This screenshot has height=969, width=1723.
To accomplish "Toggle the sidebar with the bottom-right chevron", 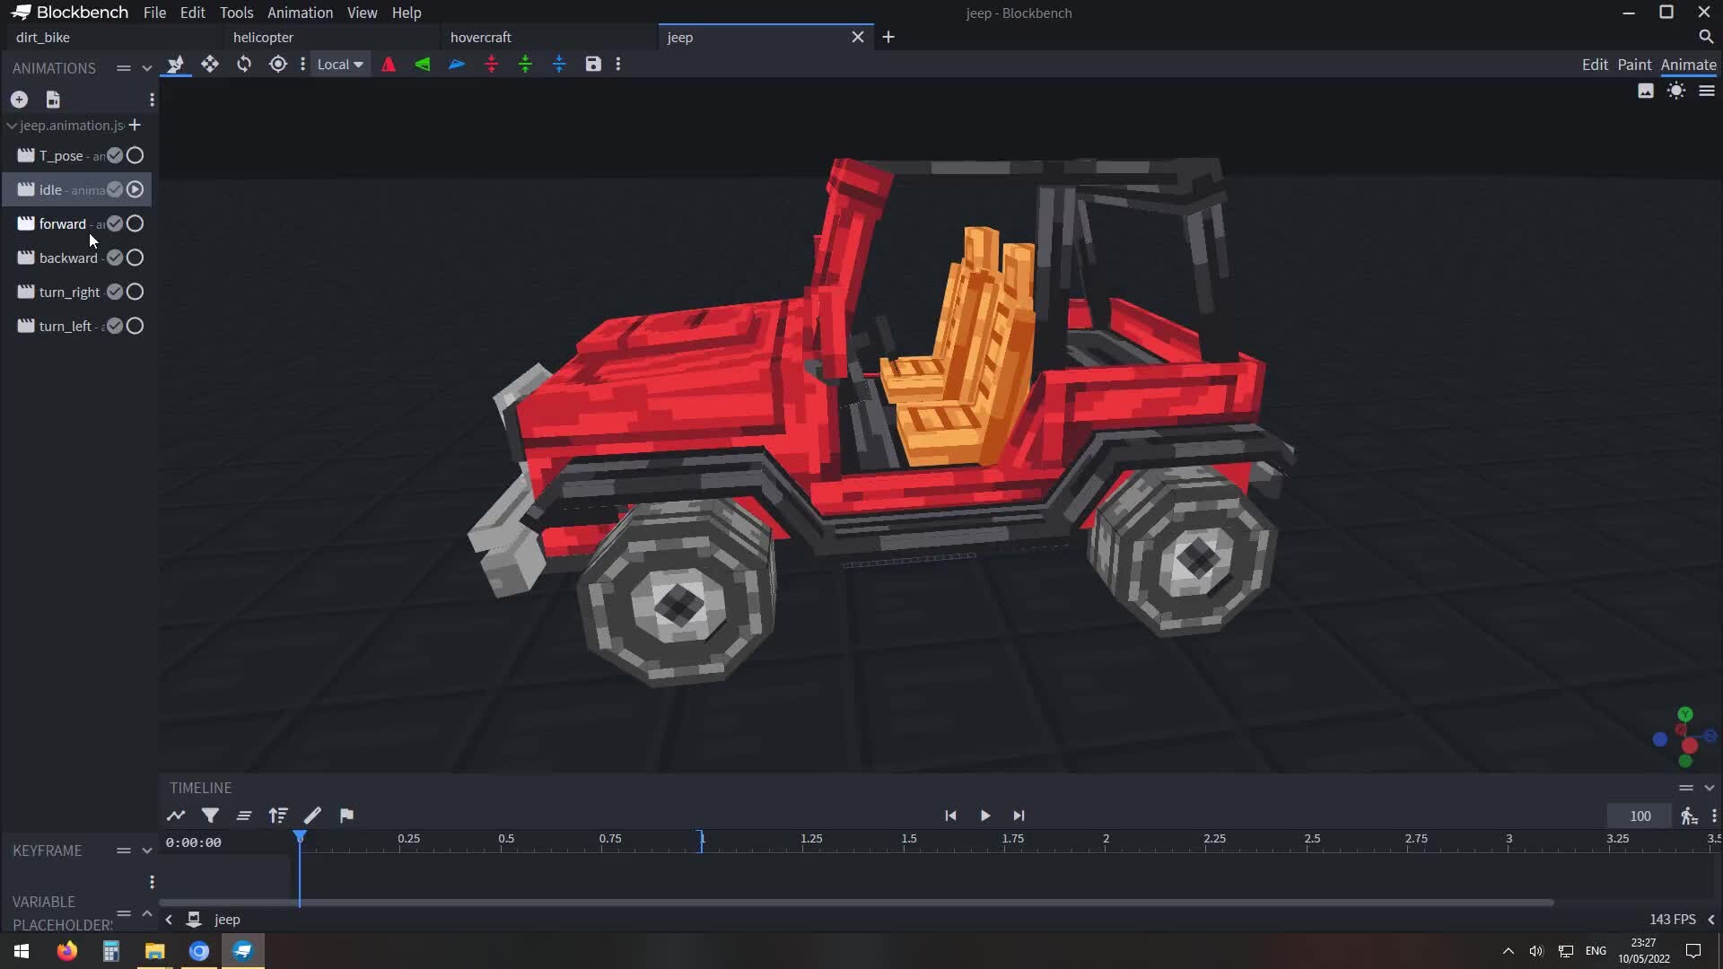I will pyautogui.click(x=1711, y=920).
